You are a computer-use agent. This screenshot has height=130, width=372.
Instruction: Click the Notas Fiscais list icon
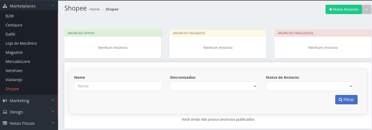[x=5, y=123]
